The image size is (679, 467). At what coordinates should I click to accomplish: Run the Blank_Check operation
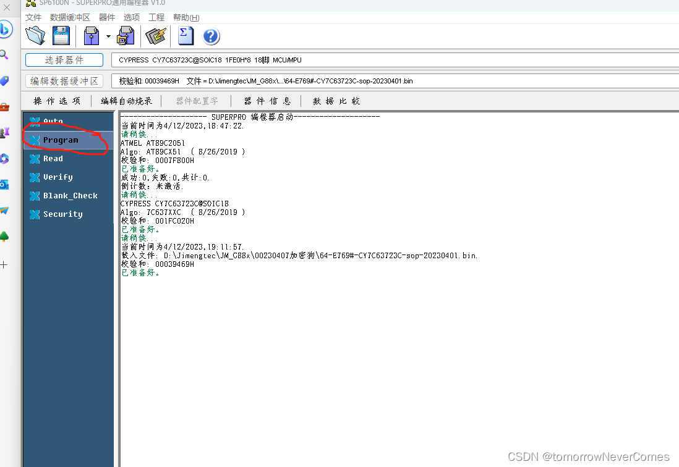(x=69, y=196)
